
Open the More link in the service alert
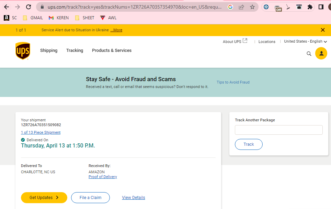coord(116,30)
